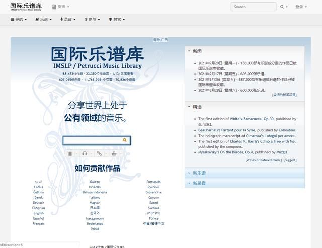
Task: Switch language to Português
Action: pyautogui.click(x=153, y=182)
